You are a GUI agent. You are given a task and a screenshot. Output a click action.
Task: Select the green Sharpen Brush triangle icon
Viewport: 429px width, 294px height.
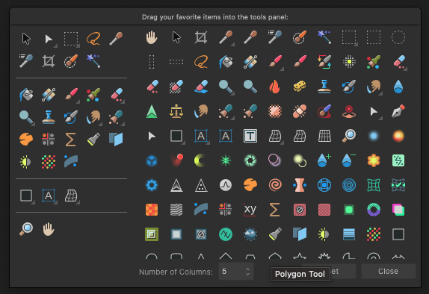pos(152,111)
